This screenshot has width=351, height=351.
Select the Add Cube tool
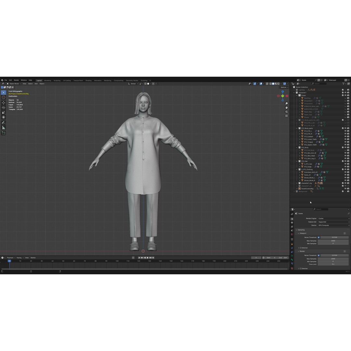[x=3, y=133]
